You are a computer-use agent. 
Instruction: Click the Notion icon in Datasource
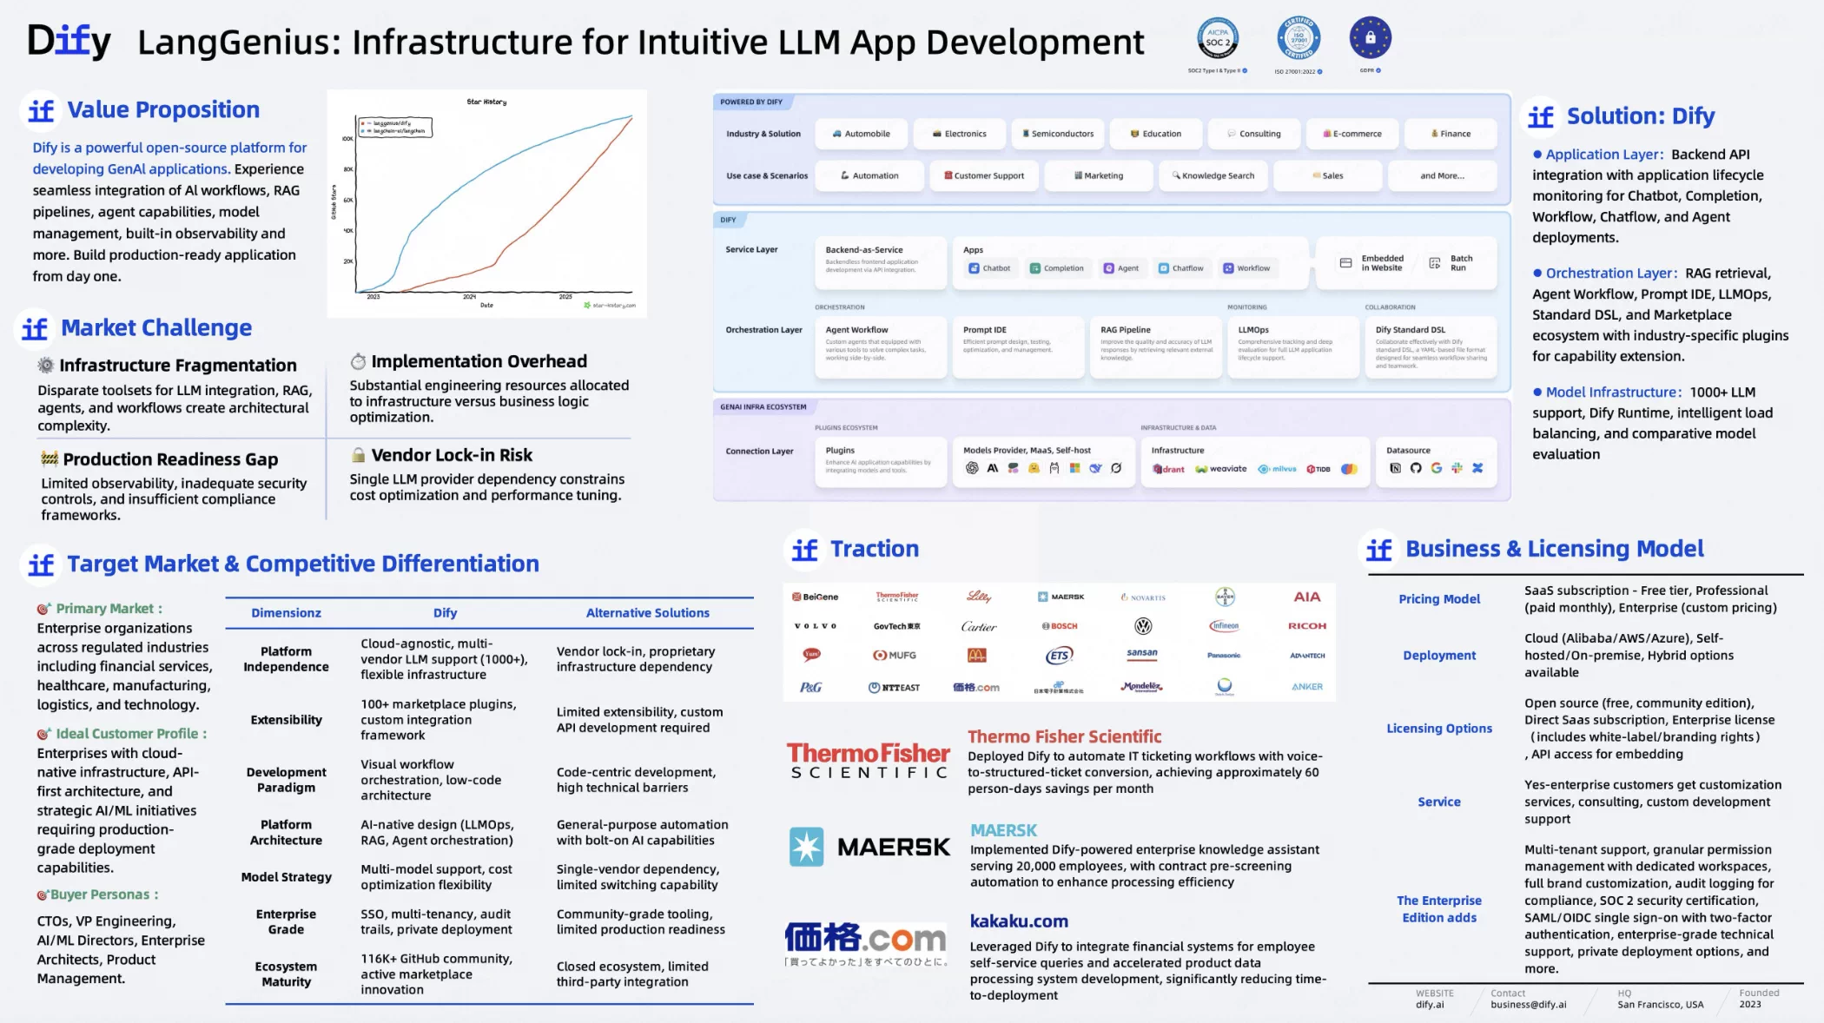coord(1395,468)
